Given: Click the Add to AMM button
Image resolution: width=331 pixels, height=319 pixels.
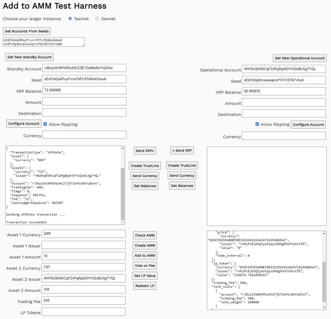Looking at the screenshot, I should pyautogui.click(x=145, y=256).
